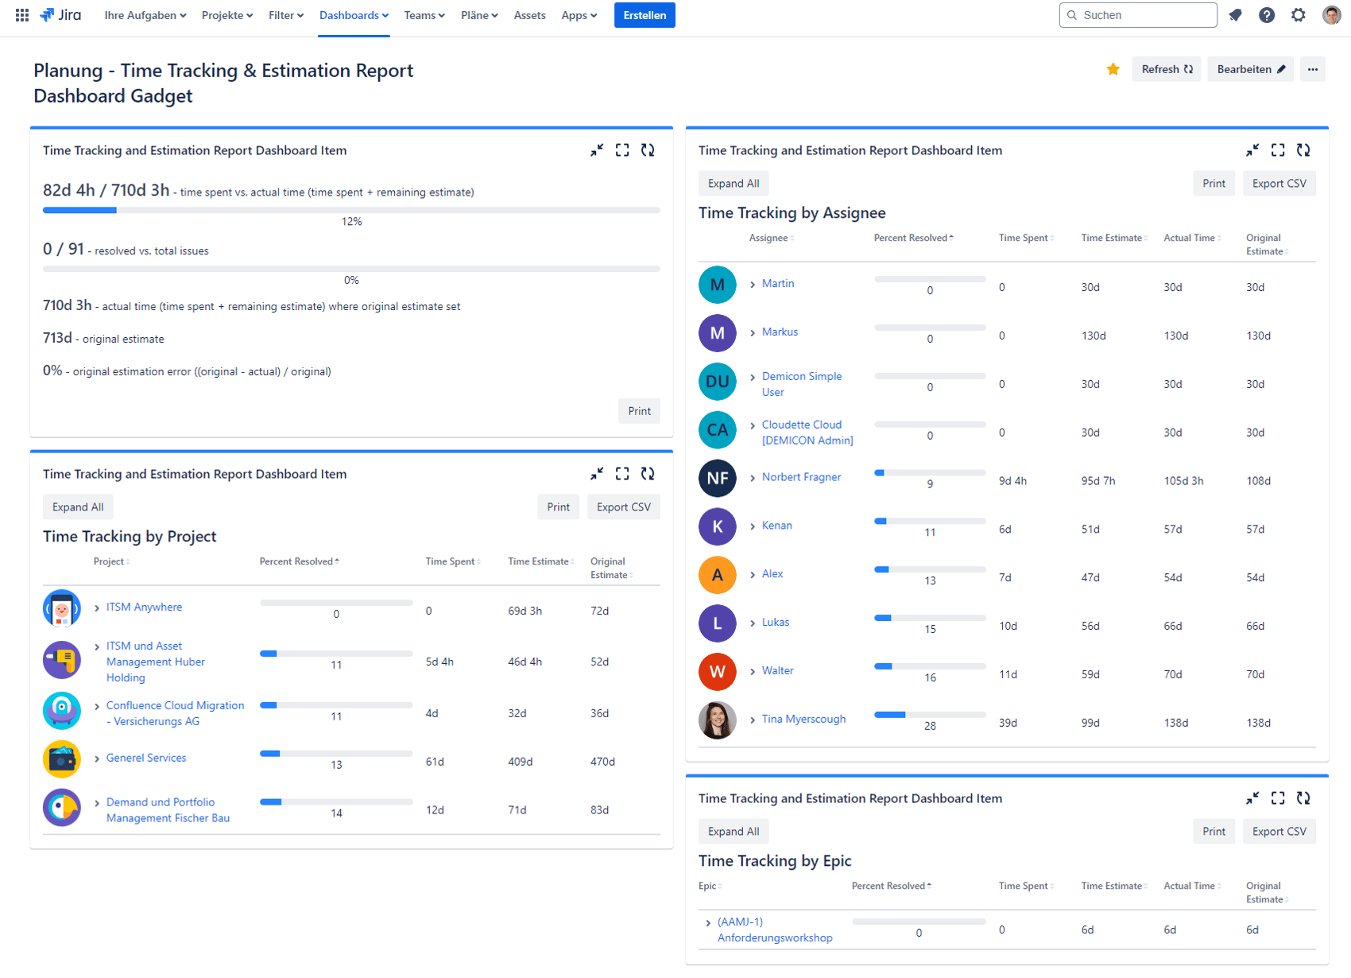Open the Dashboards menu

point(354,15)
